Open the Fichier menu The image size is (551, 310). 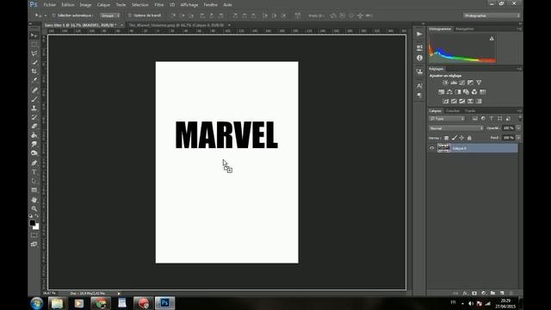50,5
